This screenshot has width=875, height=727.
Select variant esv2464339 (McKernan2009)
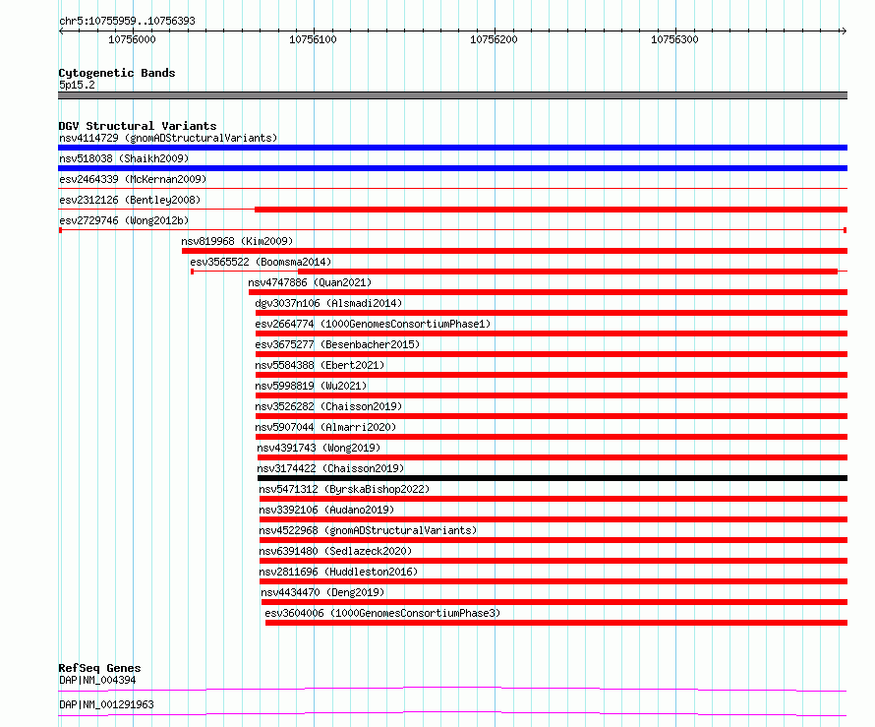[x=133, y=179]
